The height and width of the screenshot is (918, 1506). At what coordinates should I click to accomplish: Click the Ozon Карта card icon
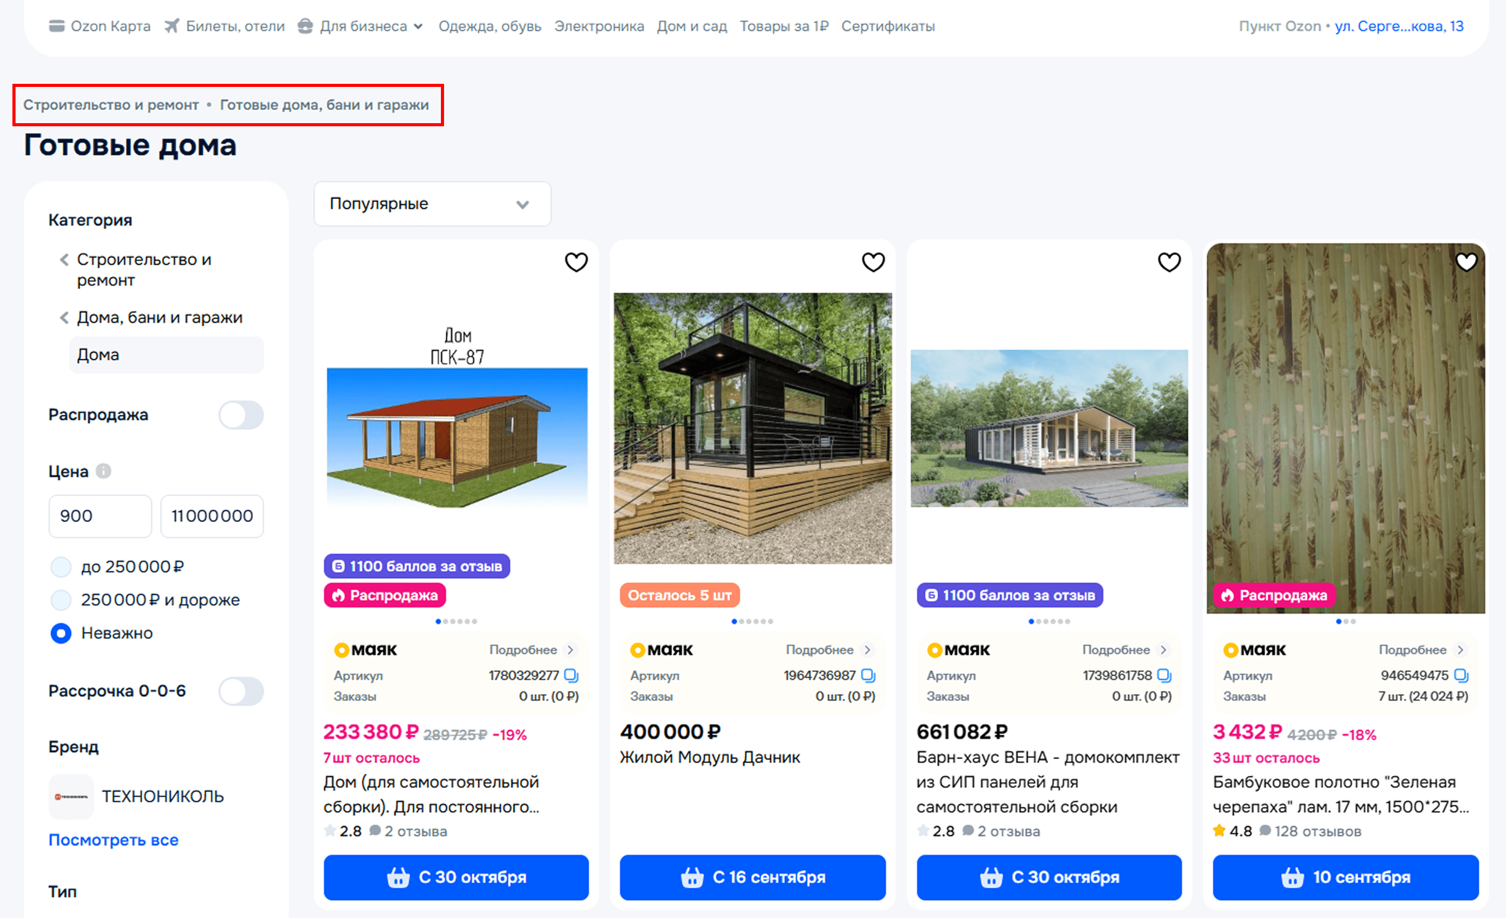tap(57, 26)
